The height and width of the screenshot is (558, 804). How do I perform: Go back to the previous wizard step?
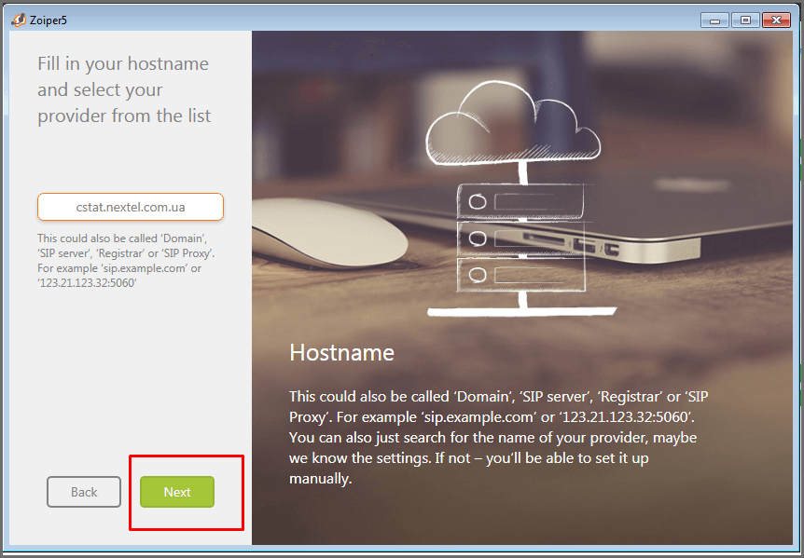click(83, 492)
